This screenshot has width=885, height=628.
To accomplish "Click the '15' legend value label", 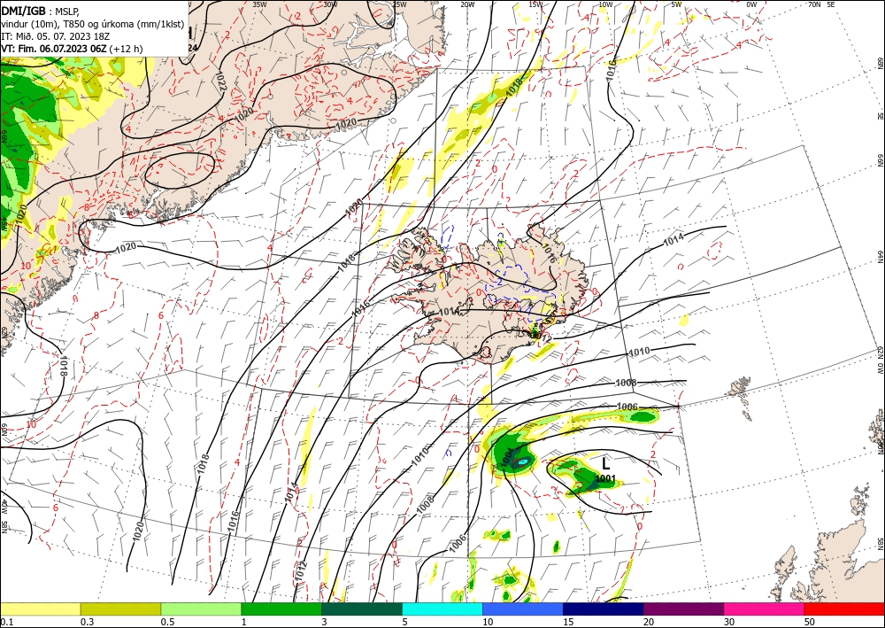I will (568, 622).
